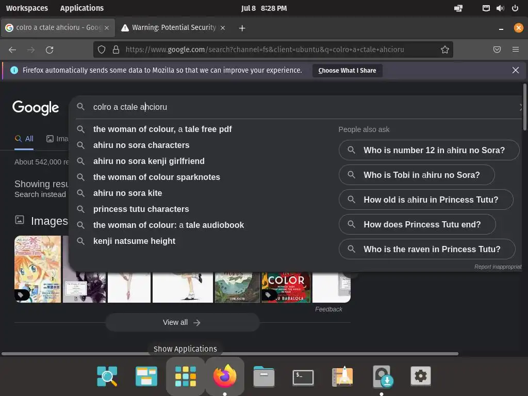Open the Workspaces menu in the top bar
The width and height of the screenshot is (528, 396).
[27, 8]
